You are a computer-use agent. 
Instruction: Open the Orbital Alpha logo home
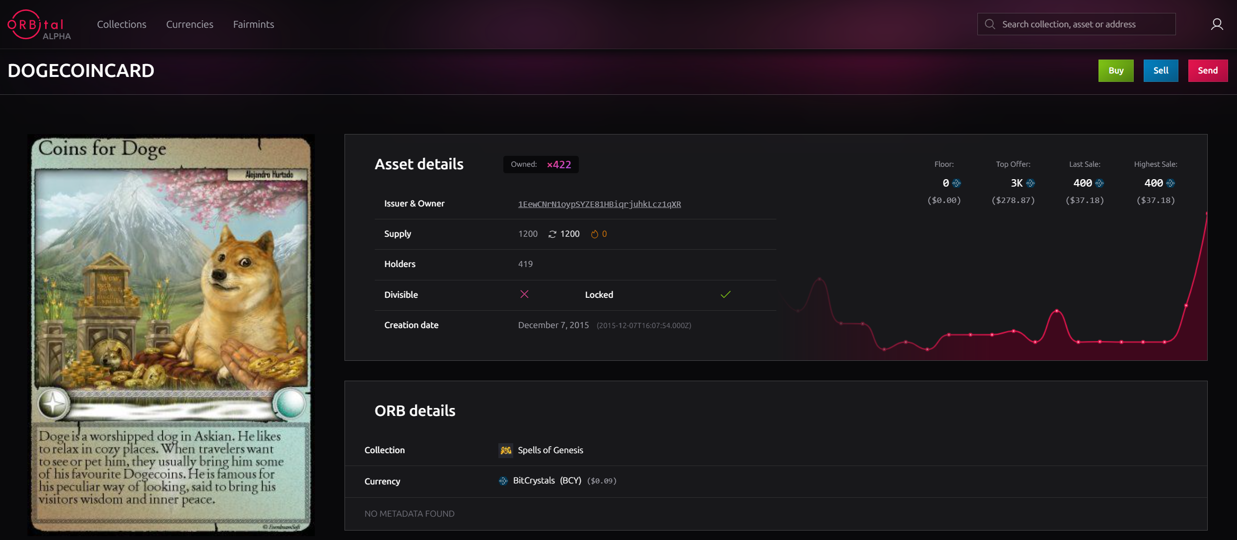coord(39,24)
